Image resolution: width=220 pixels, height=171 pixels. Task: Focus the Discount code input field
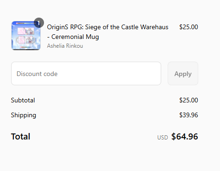click(86, 74)
